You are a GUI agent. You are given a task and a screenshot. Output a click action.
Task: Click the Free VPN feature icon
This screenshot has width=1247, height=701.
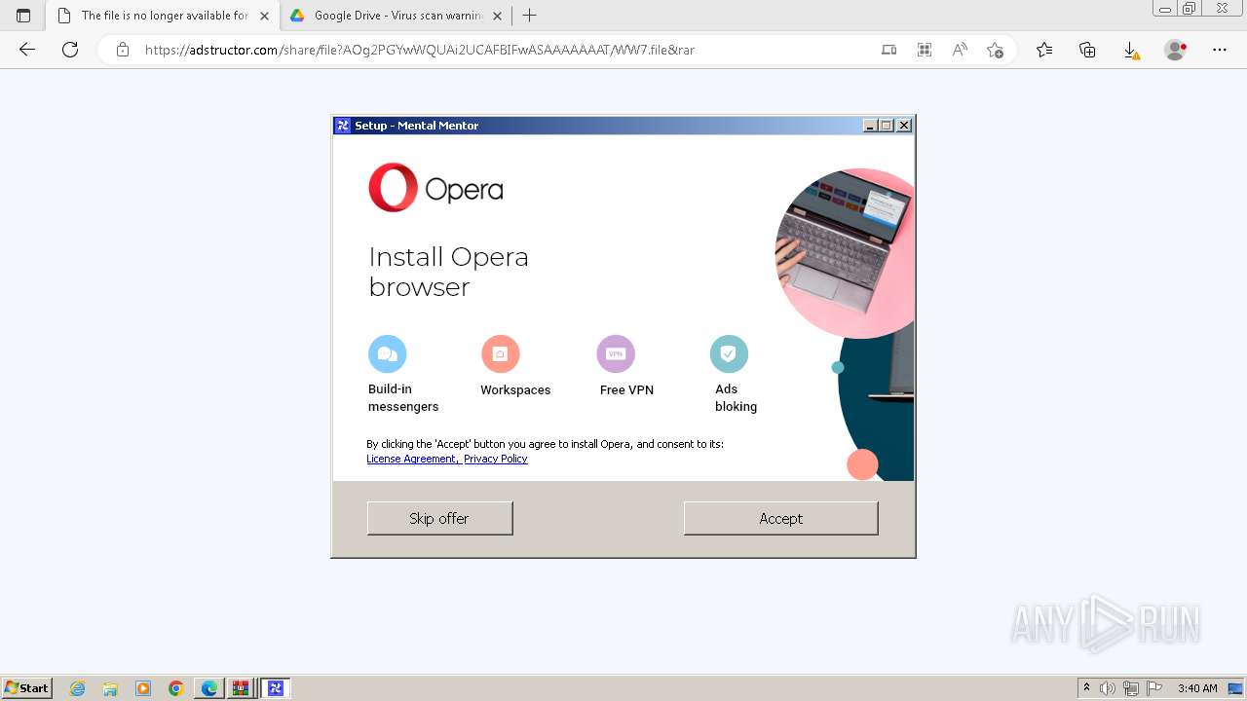click(615, 353)
